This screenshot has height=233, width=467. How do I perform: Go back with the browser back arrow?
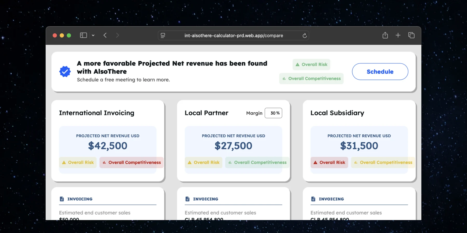coord(105,35)
